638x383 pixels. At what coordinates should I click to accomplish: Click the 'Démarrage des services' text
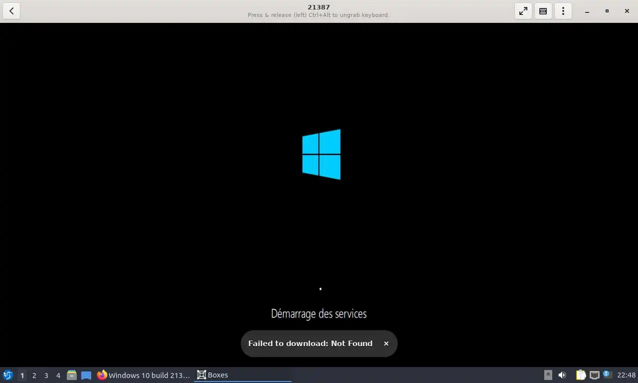pos(319,314)
